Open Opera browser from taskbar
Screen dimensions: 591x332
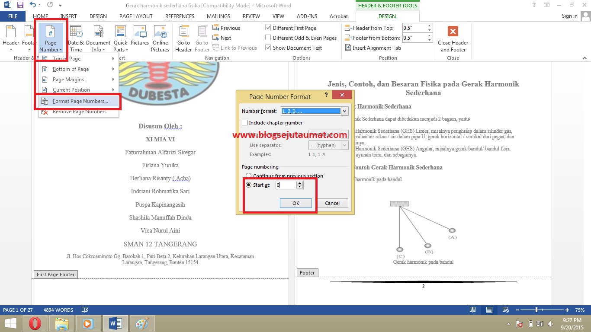pos(35,323)
